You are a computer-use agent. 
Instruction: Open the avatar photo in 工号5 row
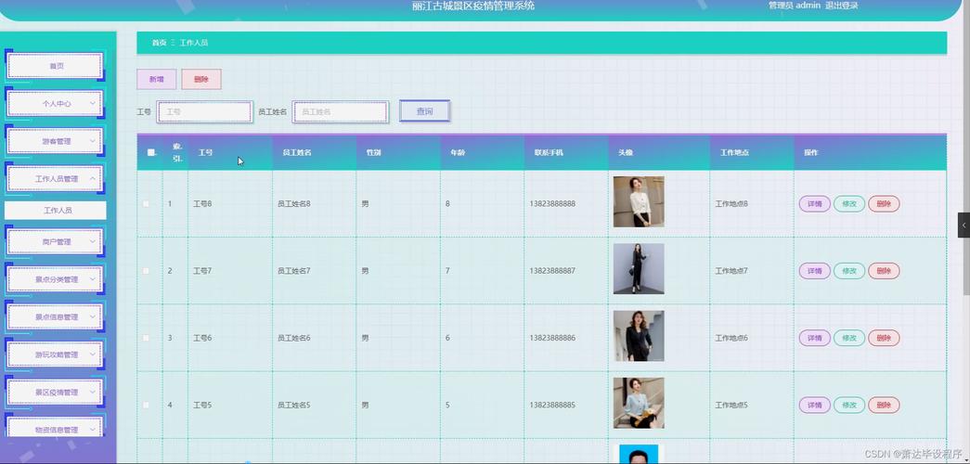click(638, 403)
